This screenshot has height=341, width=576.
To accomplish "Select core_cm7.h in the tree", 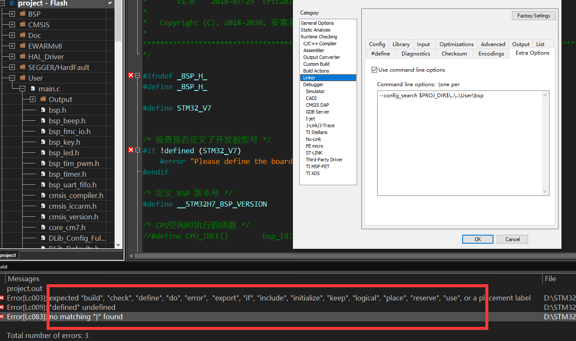I will click(67, 227).
